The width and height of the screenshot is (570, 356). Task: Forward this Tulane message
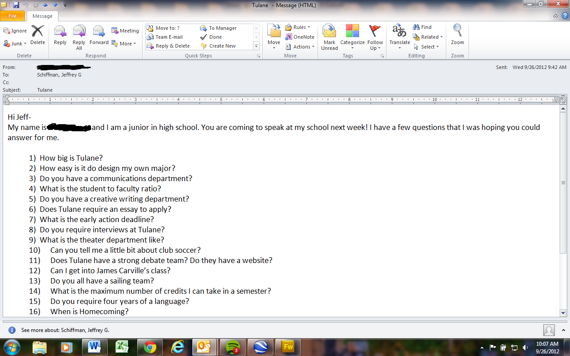coord(99,36)
